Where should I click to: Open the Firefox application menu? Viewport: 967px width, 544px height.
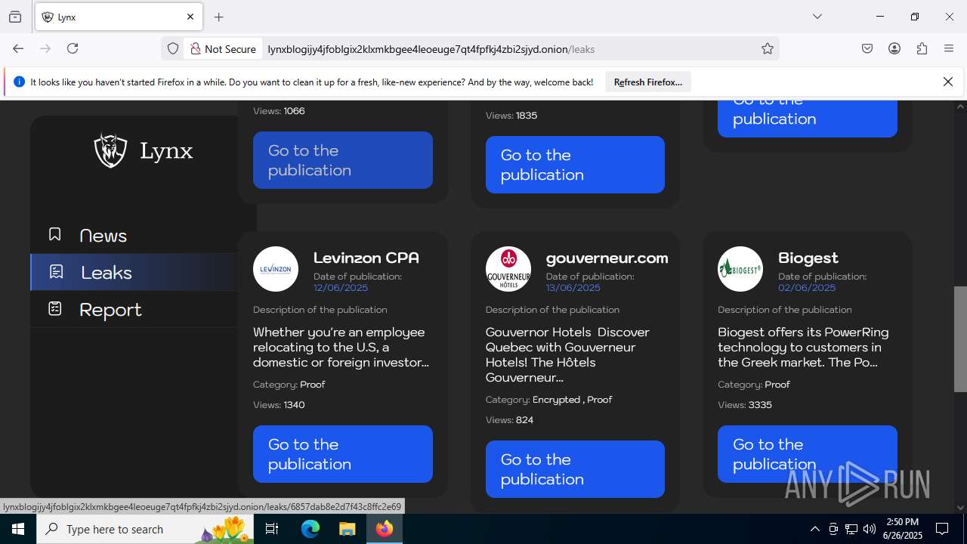[x=949, y=48]
